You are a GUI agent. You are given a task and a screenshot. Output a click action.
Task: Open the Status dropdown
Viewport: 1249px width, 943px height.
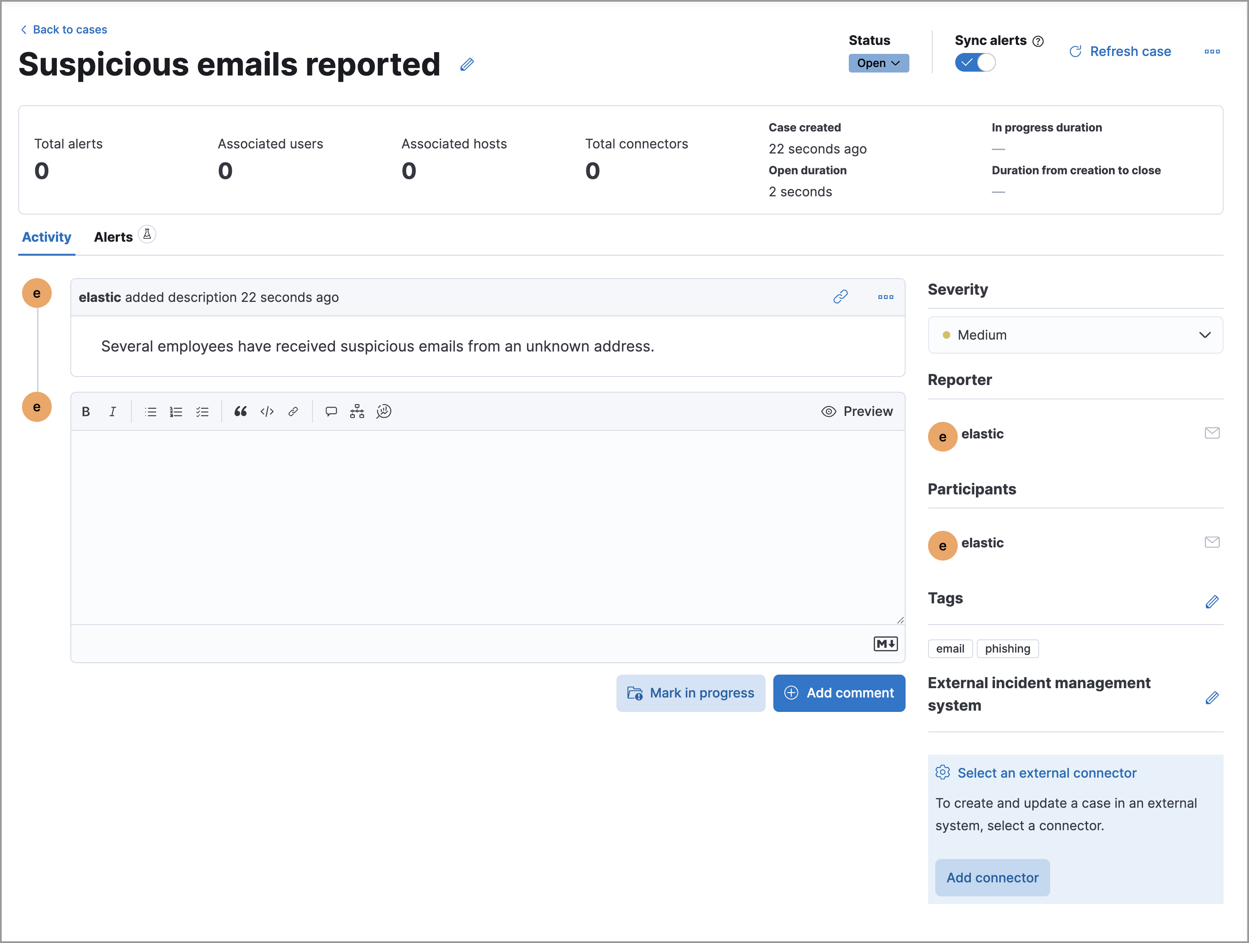878,63
